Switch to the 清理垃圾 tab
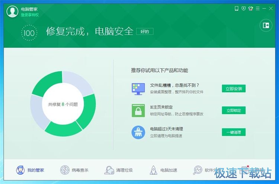 (x=119, y=170)
